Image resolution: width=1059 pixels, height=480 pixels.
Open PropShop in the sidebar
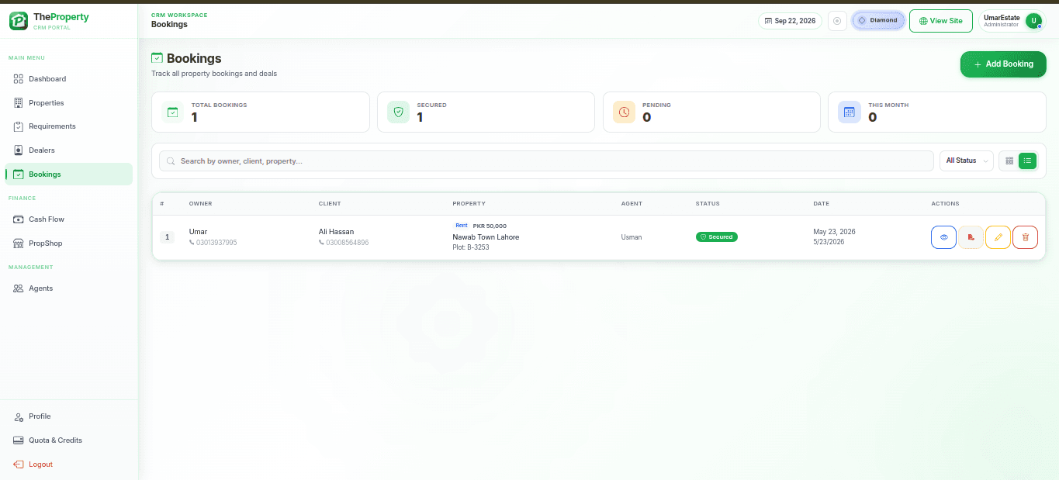tap(68, 243)
